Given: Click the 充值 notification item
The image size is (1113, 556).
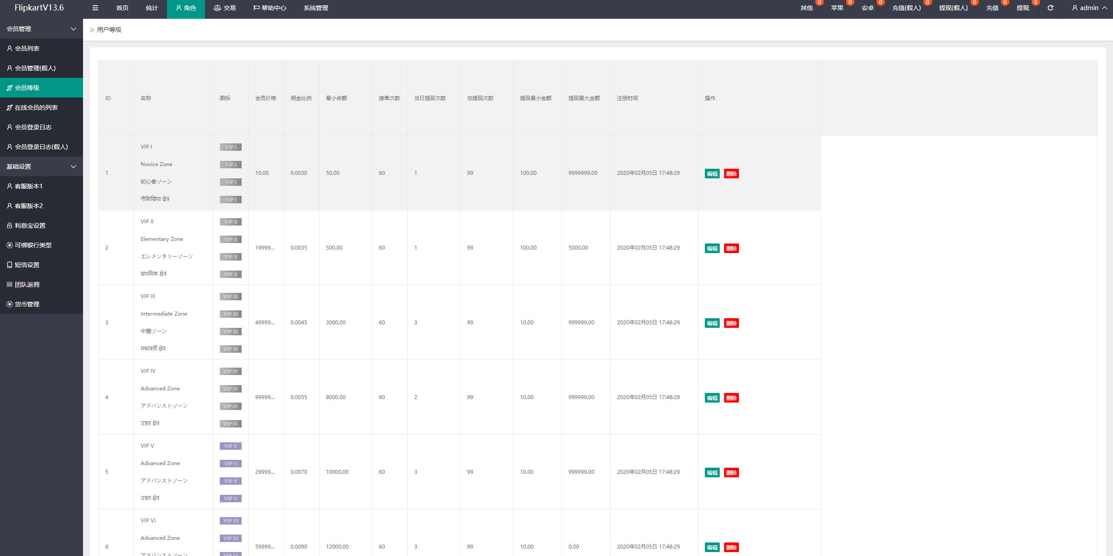Looking at the screenshot, I should click(x=992, y=8).
